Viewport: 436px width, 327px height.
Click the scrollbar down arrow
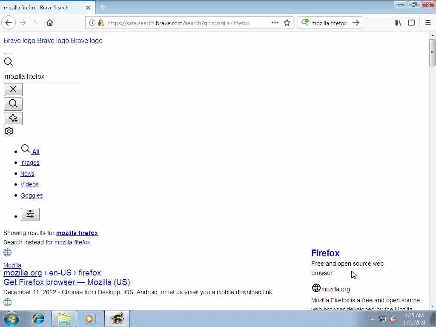pos(432,307)
